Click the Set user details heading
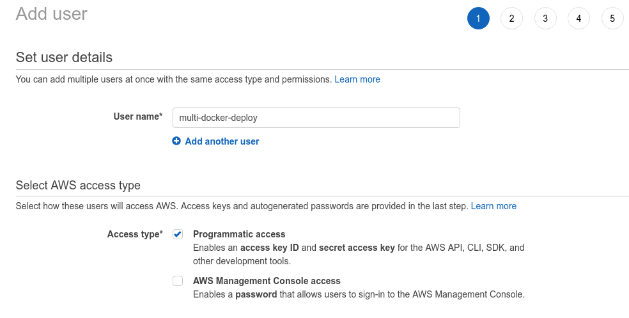 pyautogui.click(x=64, y=57)
